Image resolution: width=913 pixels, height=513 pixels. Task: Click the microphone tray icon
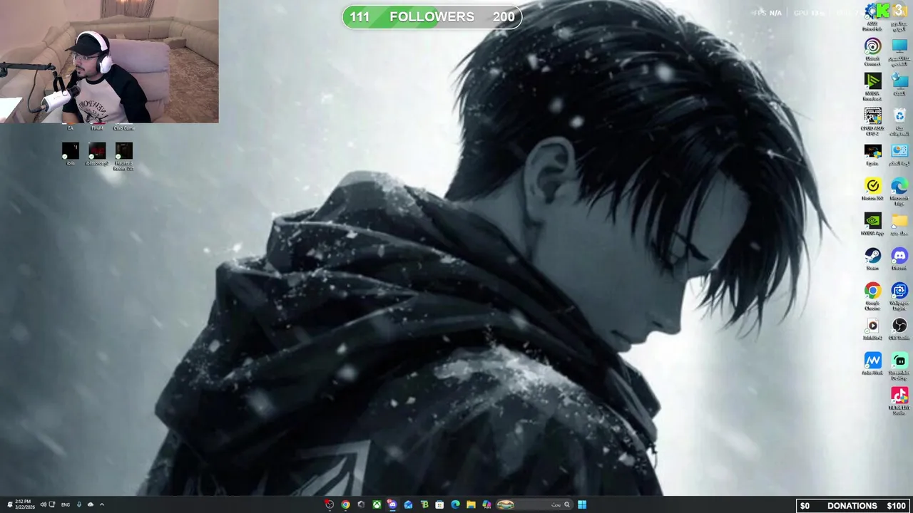pyautogui.click(x=78, y=504)
